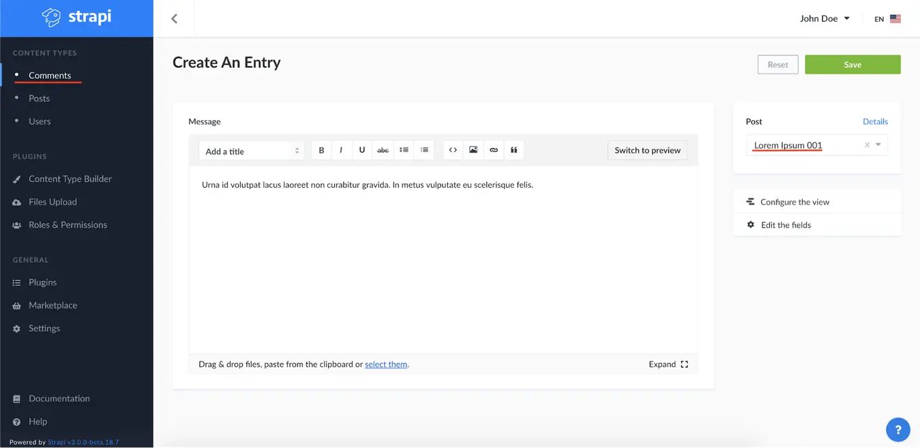Switch to the Posts content type

[x=39, y=98]
